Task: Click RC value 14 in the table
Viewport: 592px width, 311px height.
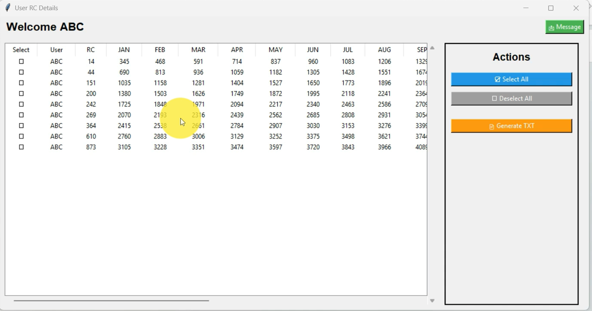Action: point(91,62)
